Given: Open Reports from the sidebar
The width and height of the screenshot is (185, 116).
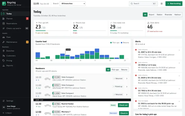Looking at the screenshot, I should 15,65.
